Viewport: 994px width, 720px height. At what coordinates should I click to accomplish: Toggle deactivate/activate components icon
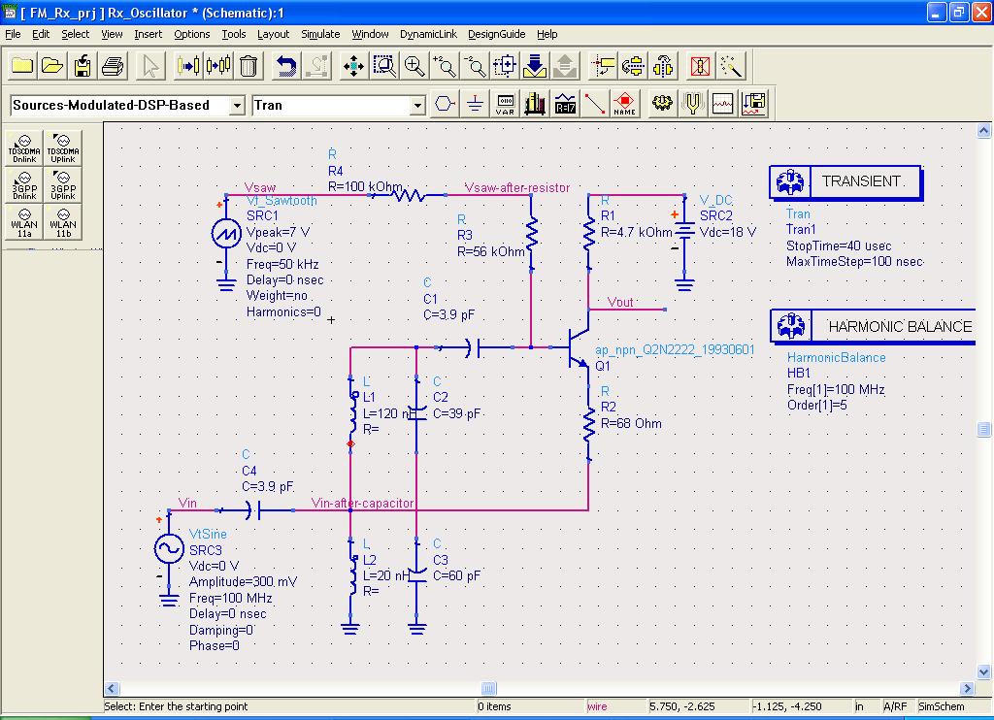click(701, 66)
